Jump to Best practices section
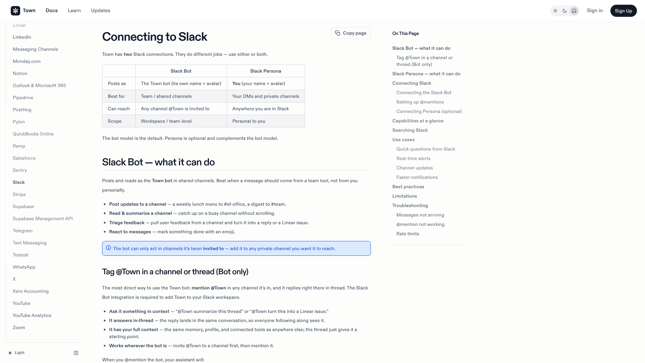Screen dimensions: 645x363 pyautogui.click(x=408, y=187)
